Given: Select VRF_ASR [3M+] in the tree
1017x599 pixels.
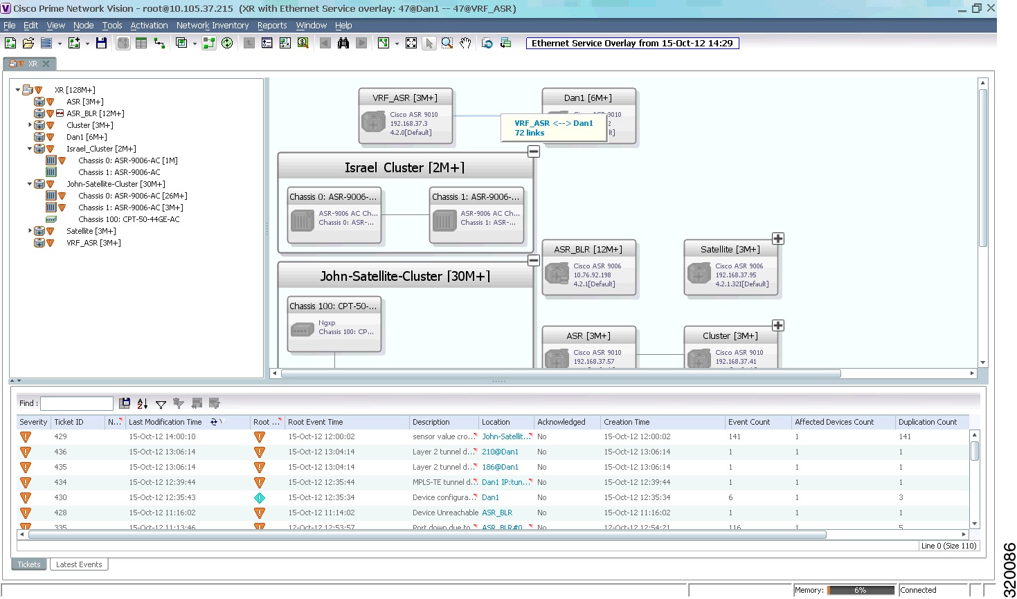Looking at the screenshot, I should point(93,243).
